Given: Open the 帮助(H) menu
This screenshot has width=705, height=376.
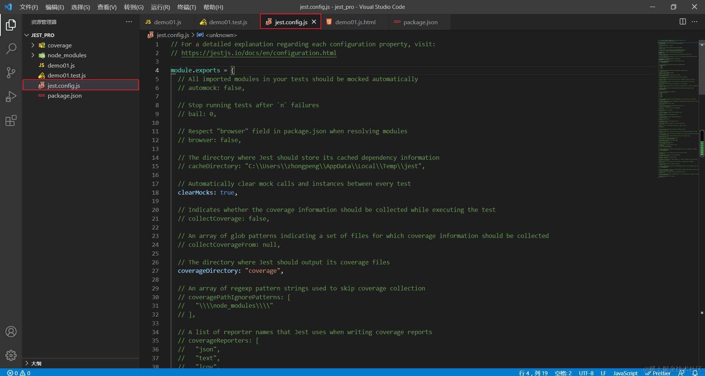Looking at the screenshot, I should pos(213,7).
